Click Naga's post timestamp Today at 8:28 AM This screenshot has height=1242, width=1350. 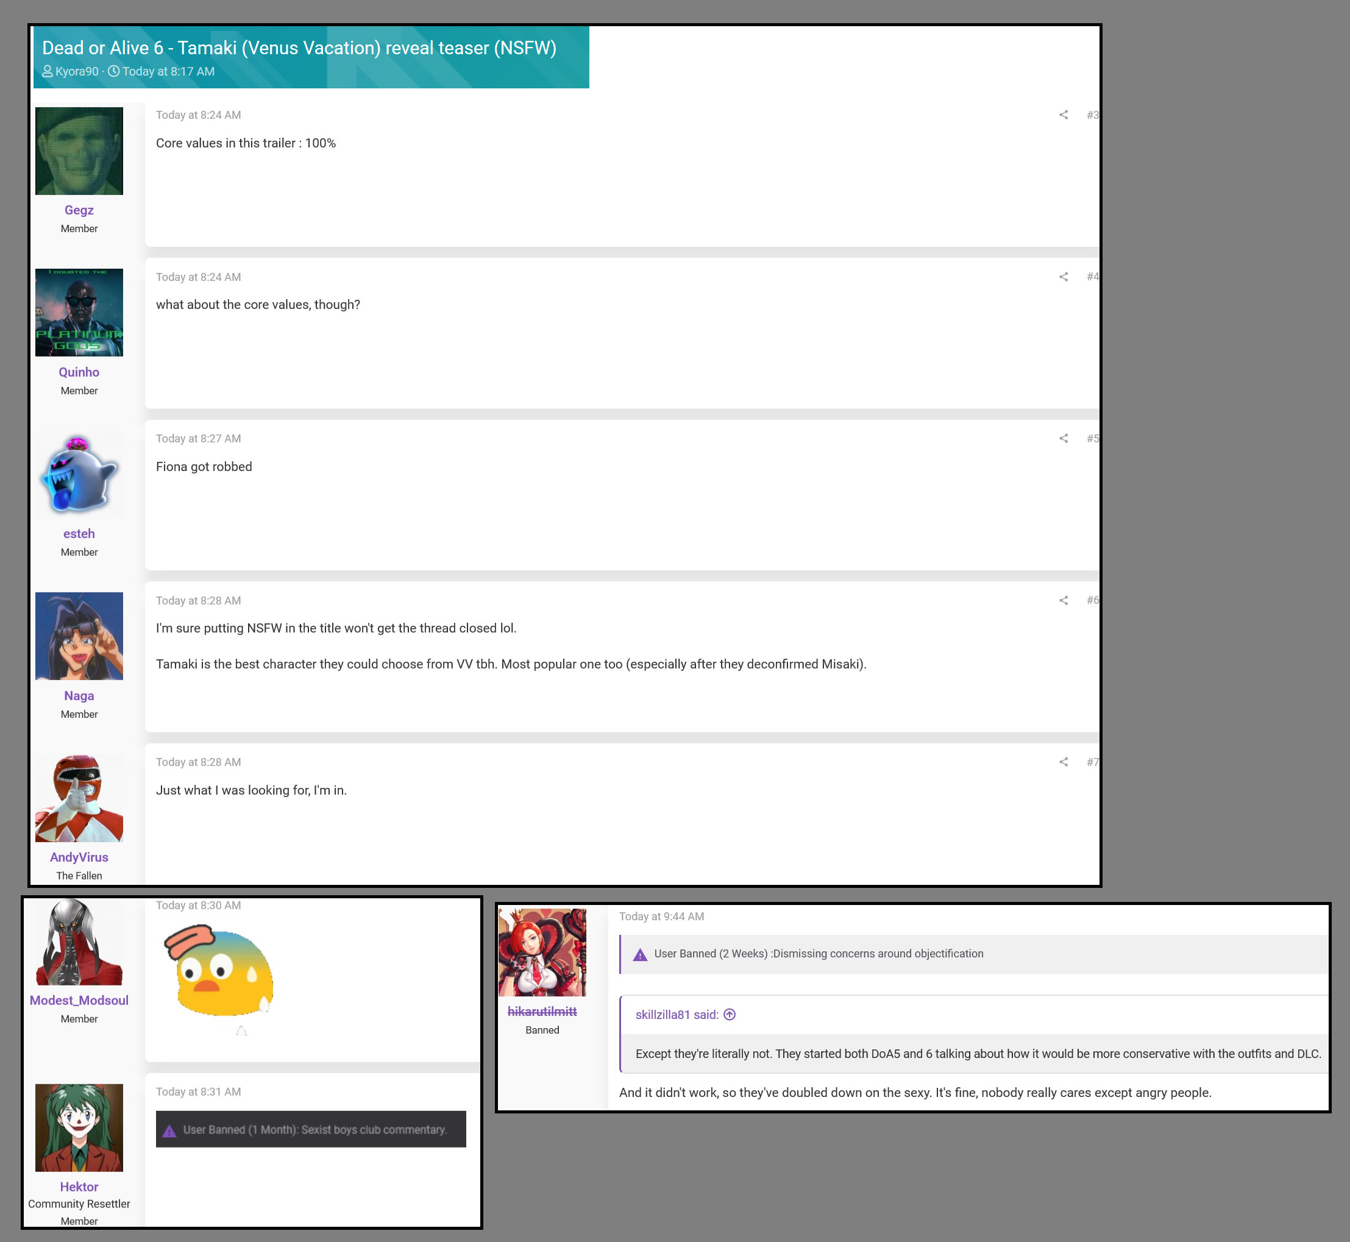[x=198, y=601]
